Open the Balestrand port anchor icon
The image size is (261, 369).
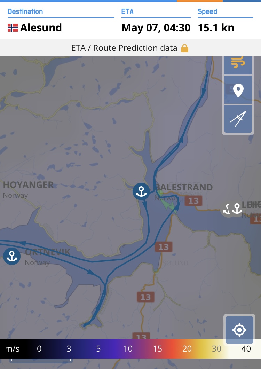pos(141,191)
